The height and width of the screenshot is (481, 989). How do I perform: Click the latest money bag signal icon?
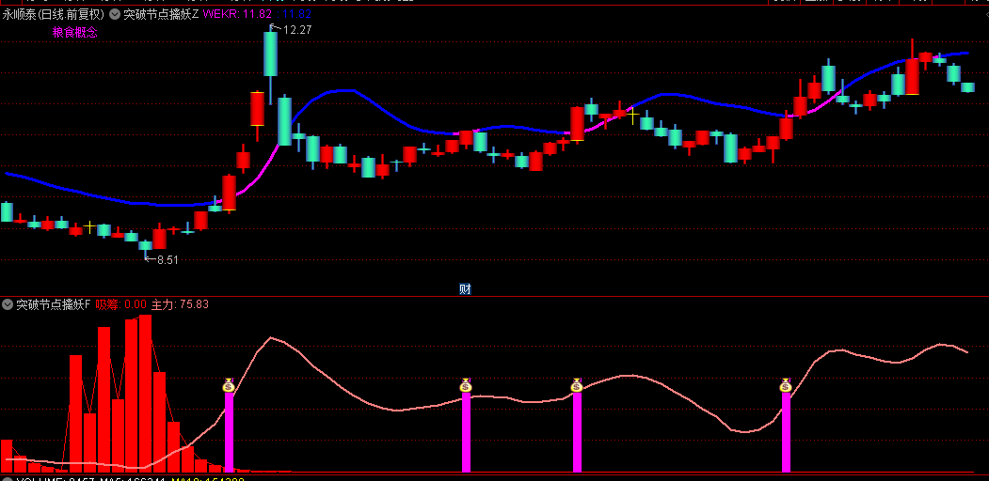(x=785, y=385)
